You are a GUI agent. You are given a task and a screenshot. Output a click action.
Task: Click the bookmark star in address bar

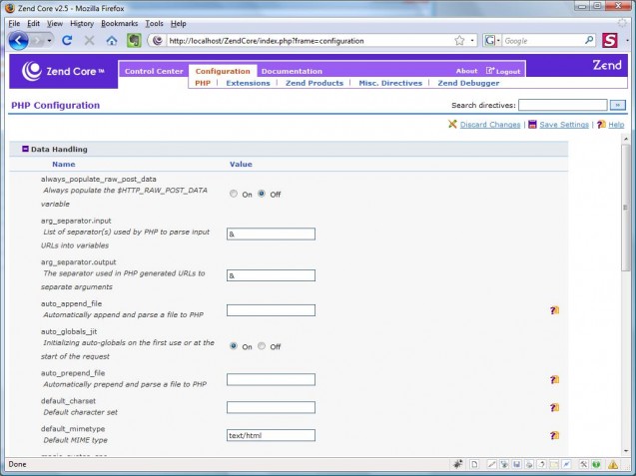(459, 41)
